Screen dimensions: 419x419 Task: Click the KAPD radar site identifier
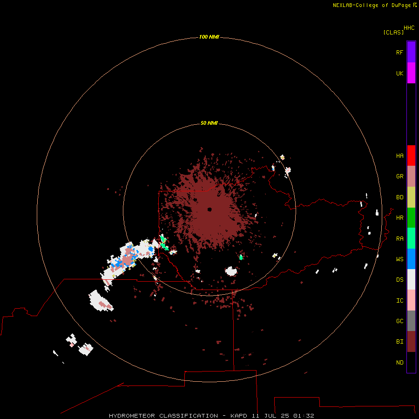click(x=239, y=416)
